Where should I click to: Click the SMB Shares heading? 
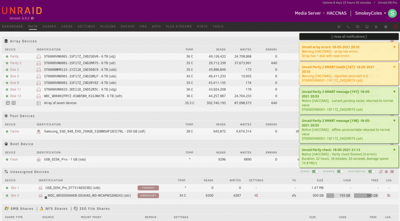point(22,209)
